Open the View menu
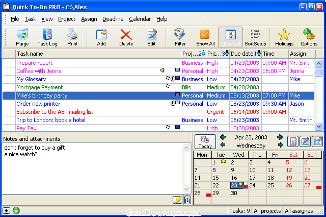 [x=47, y=19]
